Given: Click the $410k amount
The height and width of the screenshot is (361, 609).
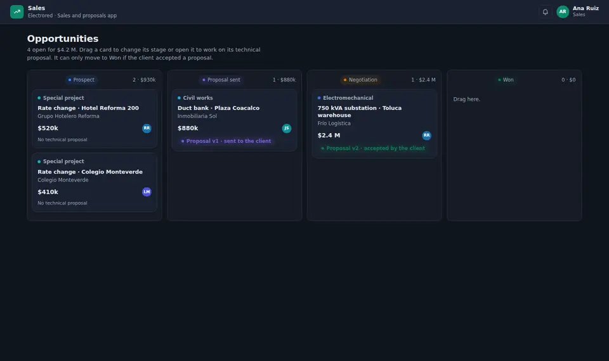Looking at the screenshot, I should pos(48,192).
